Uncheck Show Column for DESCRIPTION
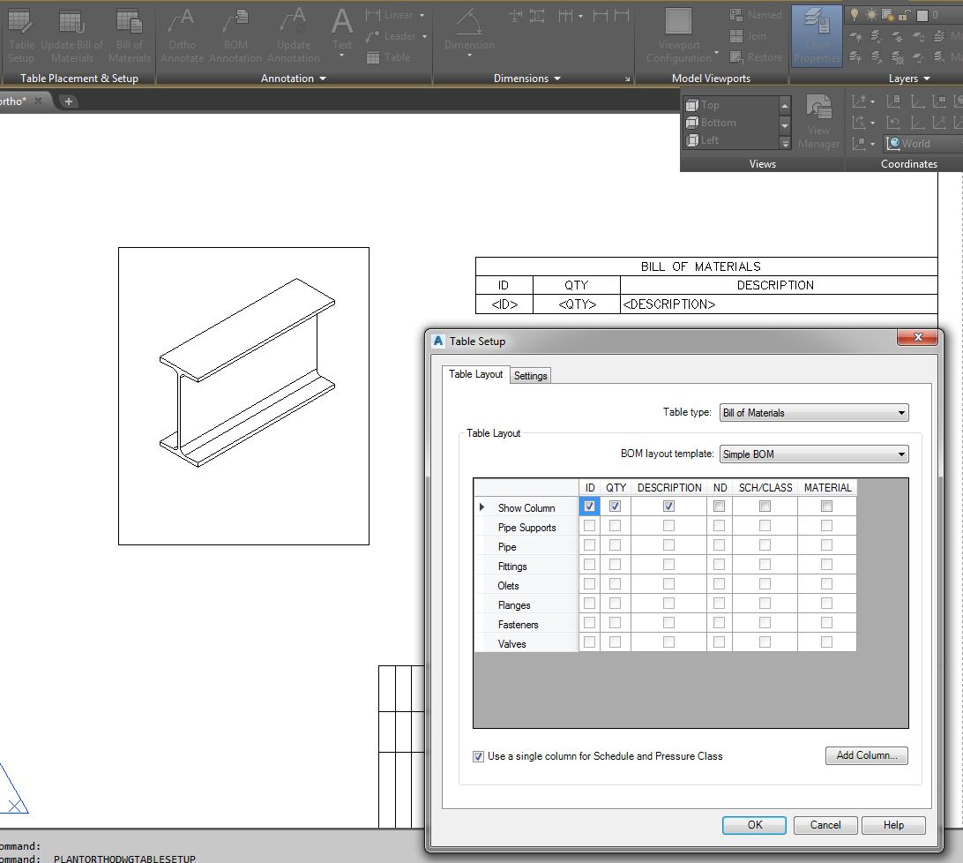The image size is (963, 863). click(x=668, y=506)
